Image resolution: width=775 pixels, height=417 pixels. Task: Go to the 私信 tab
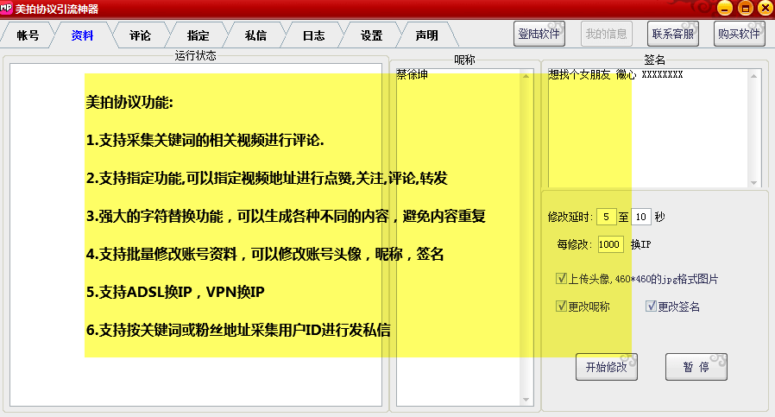coord(255,35)
